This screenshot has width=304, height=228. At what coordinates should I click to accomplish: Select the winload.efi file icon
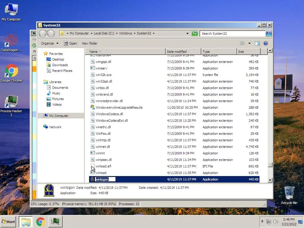(x=93, y=166)
